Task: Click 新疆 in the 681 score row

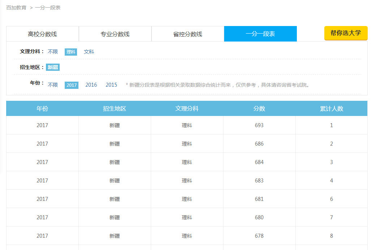Action: pos(115,199)
